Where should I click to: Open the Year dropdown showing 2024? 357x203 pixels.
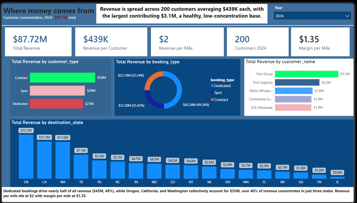pos(313,16)
